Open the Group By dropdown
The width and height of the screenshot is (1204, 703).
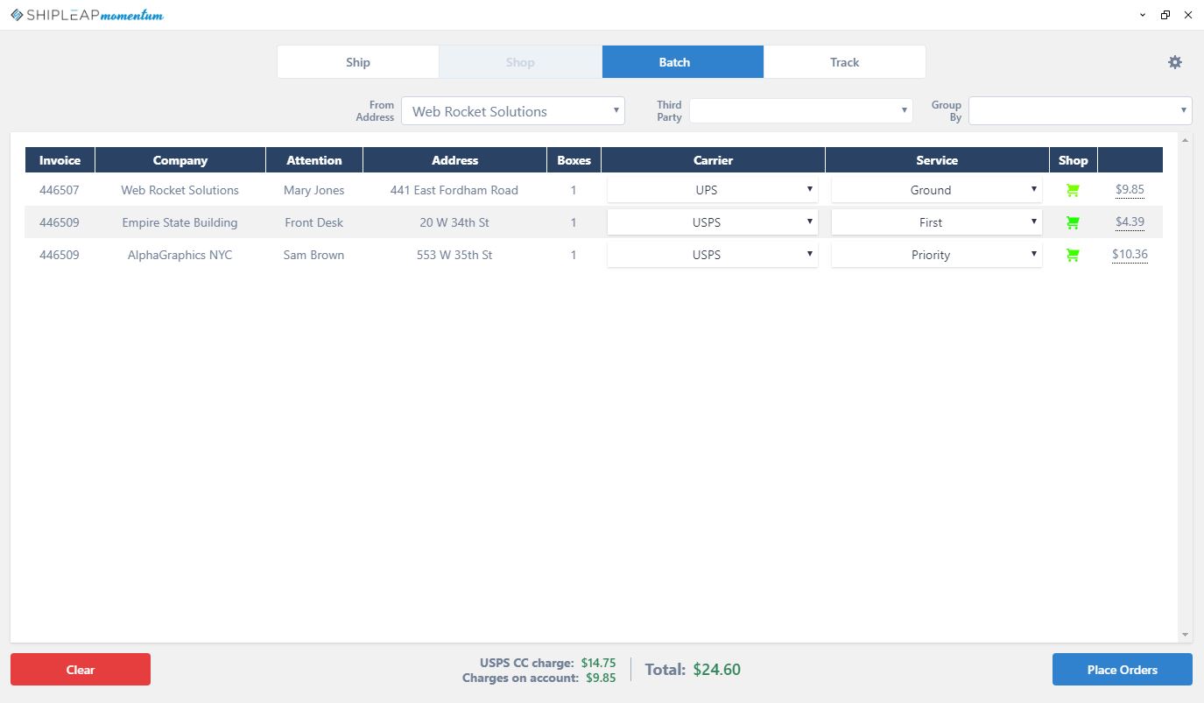(1080, 111)
